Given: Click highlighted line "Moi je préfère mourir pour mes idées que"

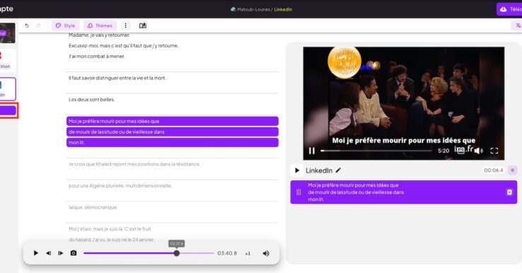Looking at the screenshot, I should 173,121.
